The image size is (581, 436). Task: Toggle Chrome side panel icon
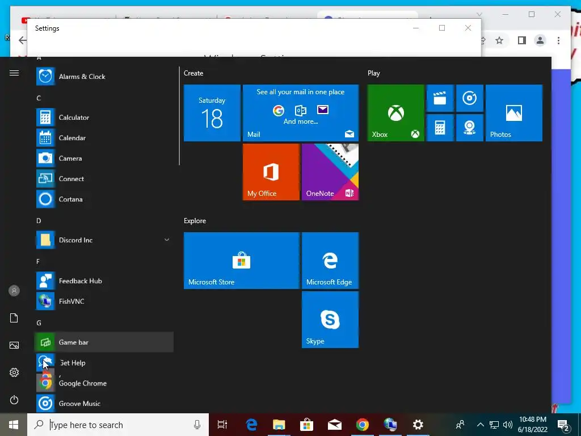(522, 40)
